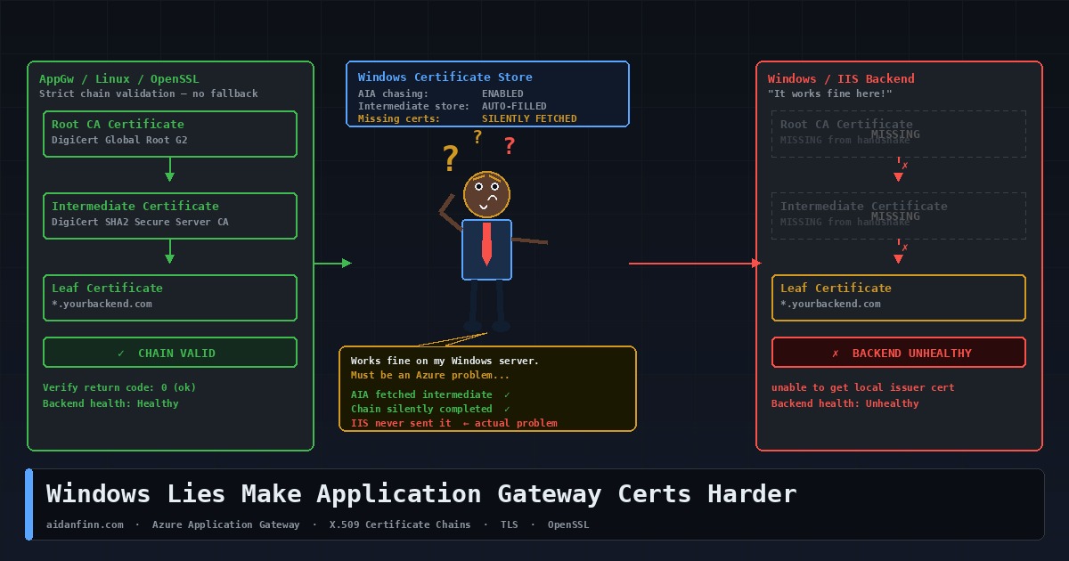
Task: Click 'Works fine on my Windows server.'
Action: (x=445, y=361)
